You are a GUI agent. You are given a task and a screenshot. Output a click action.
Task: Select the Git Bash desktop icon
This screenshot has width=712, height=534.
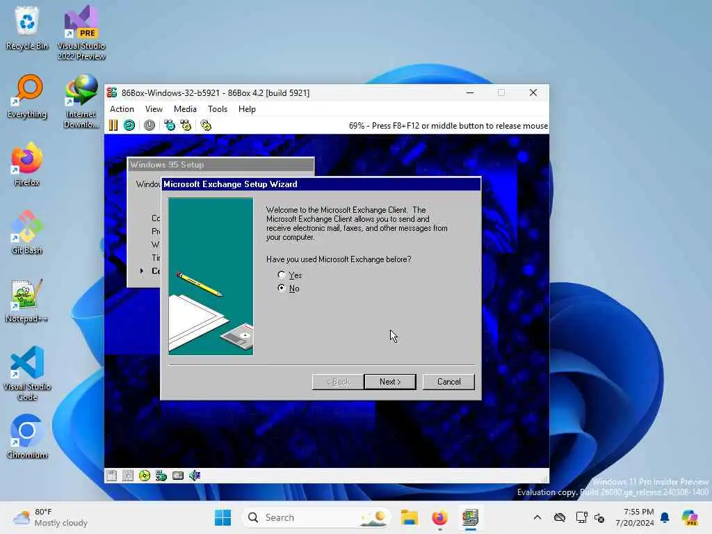[x=27, y=232]
